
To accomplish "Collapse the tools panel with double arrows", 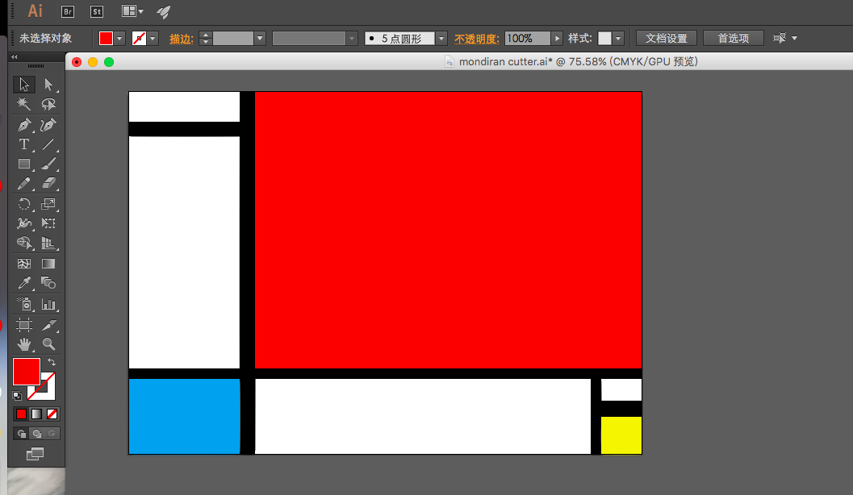I will [x=15, y=56].
